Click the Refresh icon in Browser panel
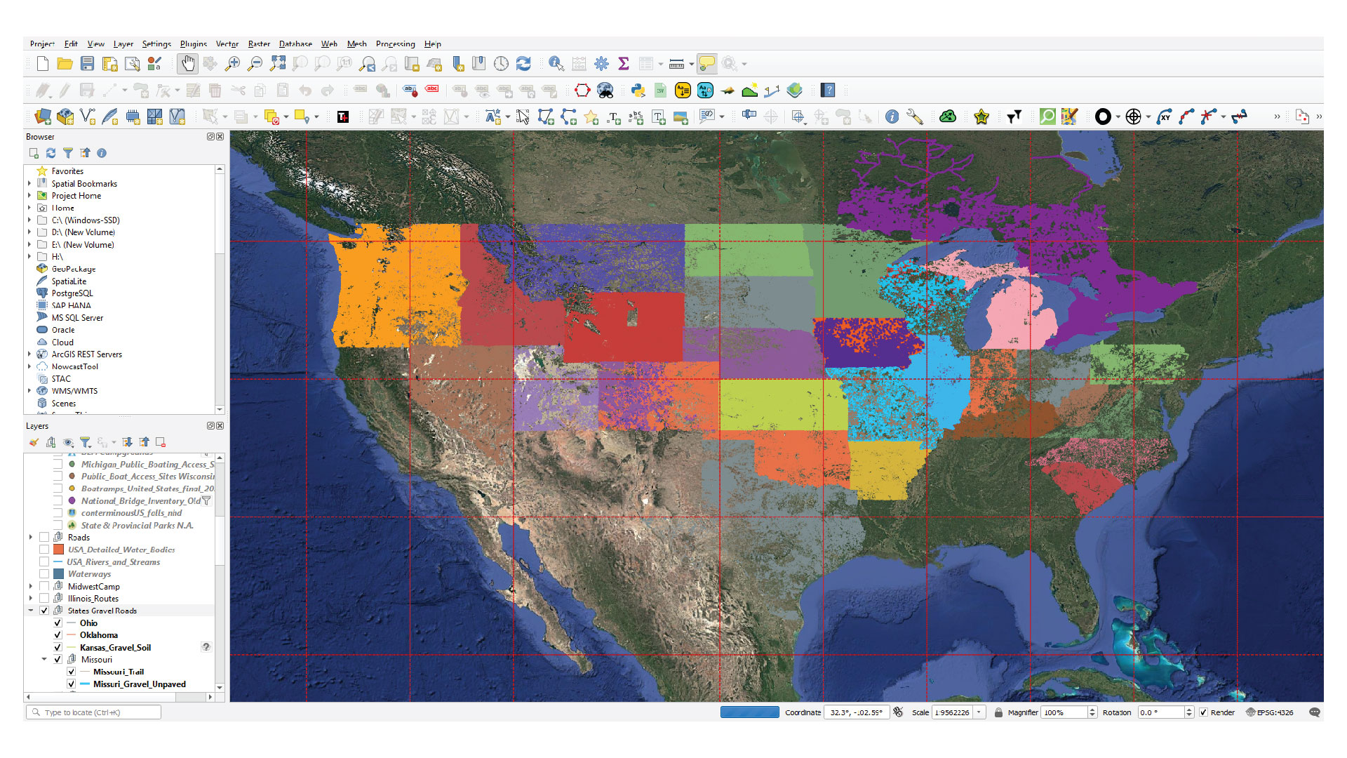1347x758 pixels. [x=51, y=153]
